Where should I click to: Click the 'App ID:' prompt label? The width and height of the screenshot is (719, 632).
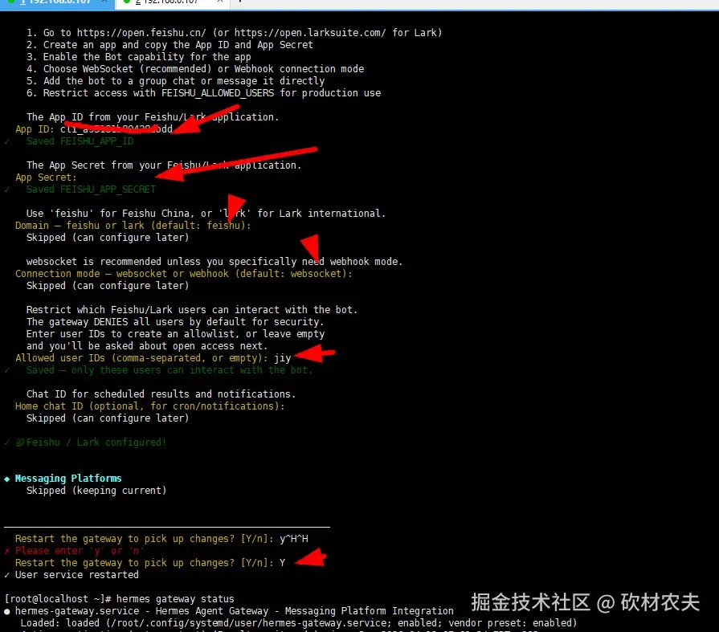pos(35,129)
